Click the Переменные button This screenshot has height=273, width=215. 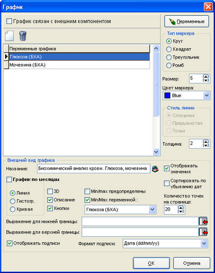tap(187, 22)
